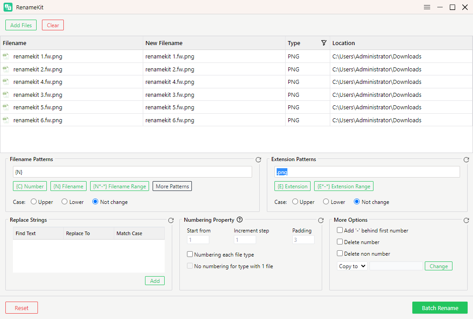Viewport: 473px width, 319px height.
Task: Click the Padding field
Action: [303, 240]
